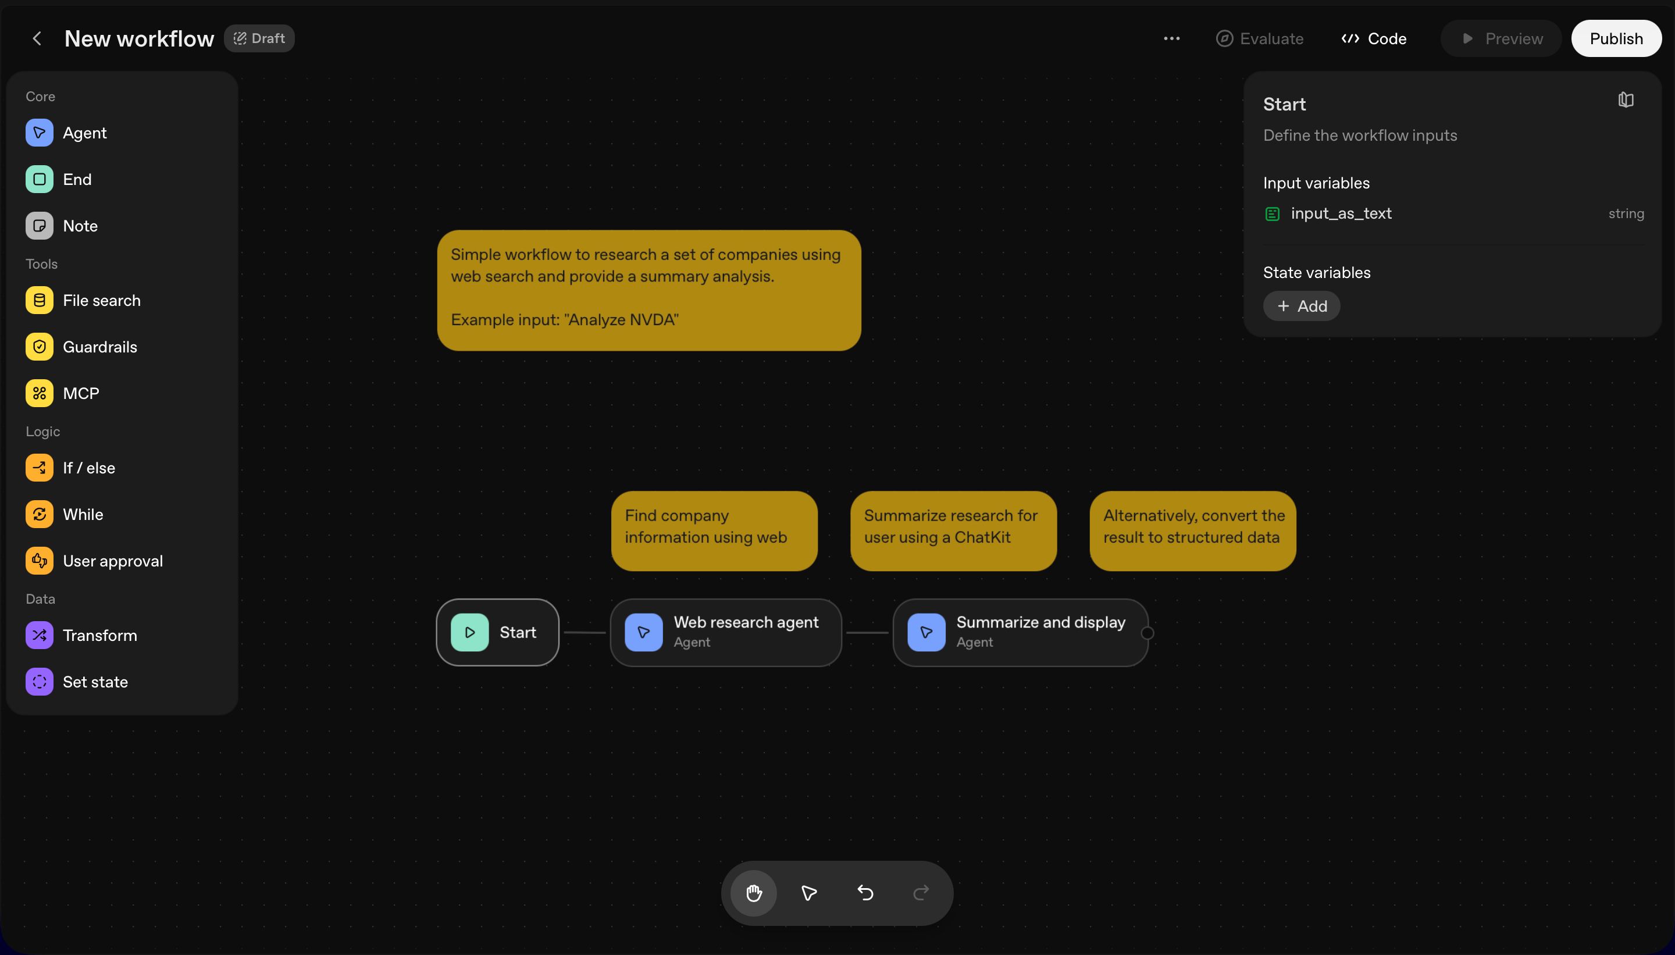Select the Agent node icon in sidebar

coord(40,133)
